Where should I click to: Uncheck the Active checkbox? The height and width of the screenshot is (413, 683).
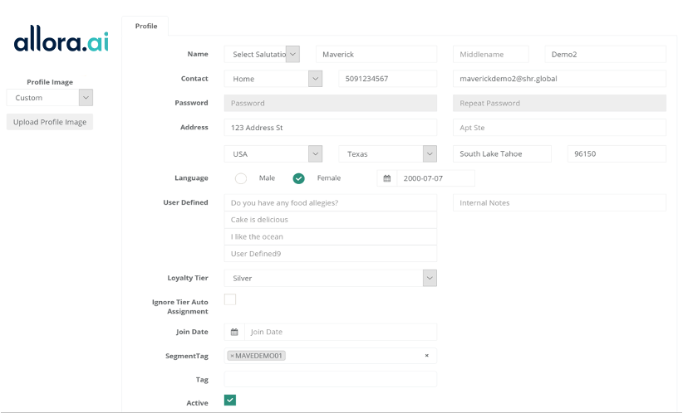click(230, 401)
